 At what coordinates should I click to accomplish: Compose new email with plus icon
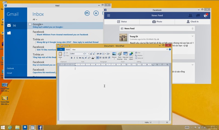[96, 13]
